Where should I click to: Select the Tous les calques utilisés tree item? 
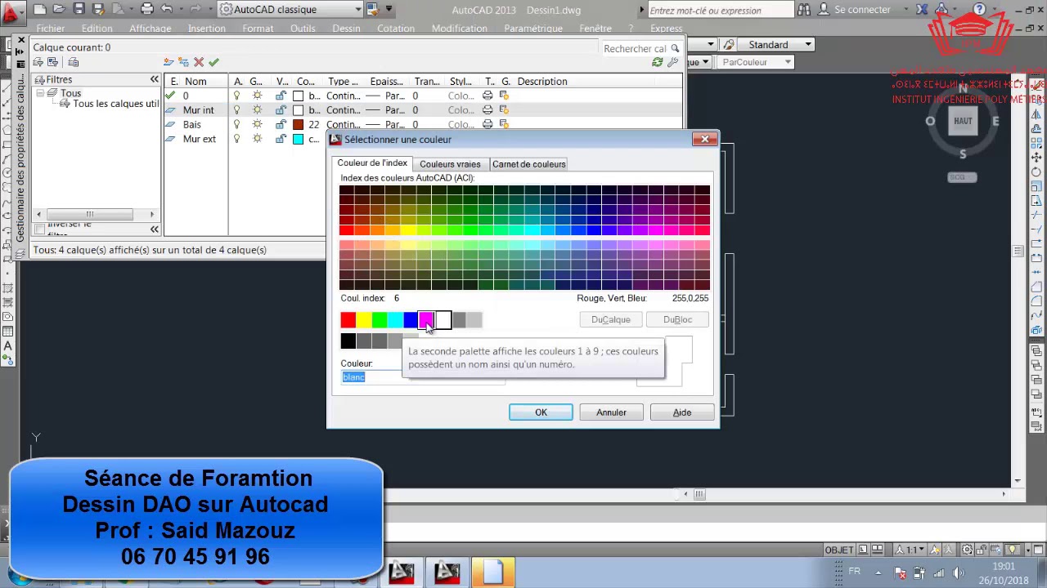(115, 105)
